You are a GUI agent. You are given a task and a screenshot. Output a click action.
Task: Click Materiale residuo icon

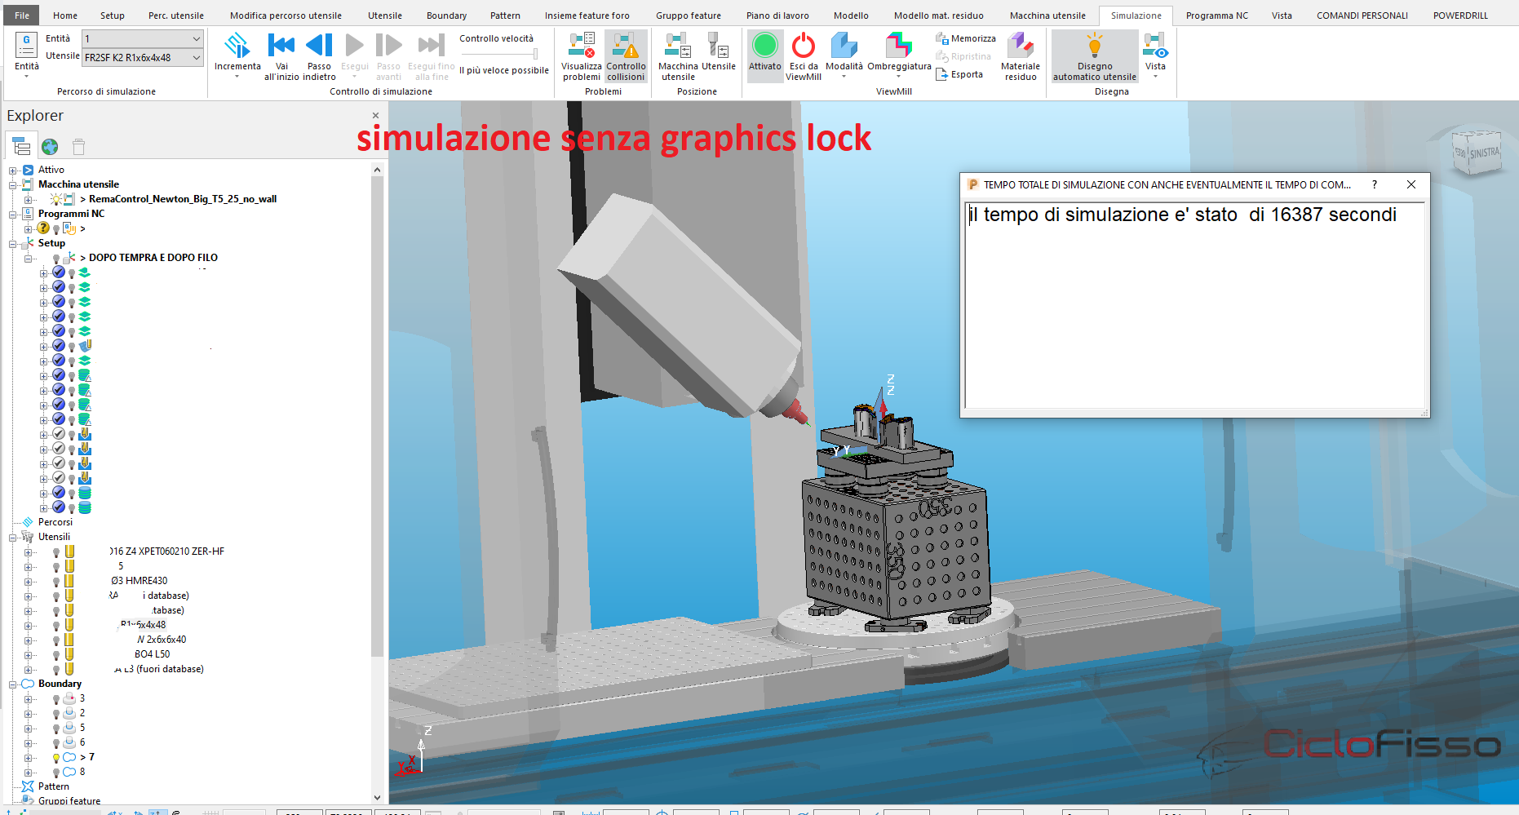(x=1021, y=47)
